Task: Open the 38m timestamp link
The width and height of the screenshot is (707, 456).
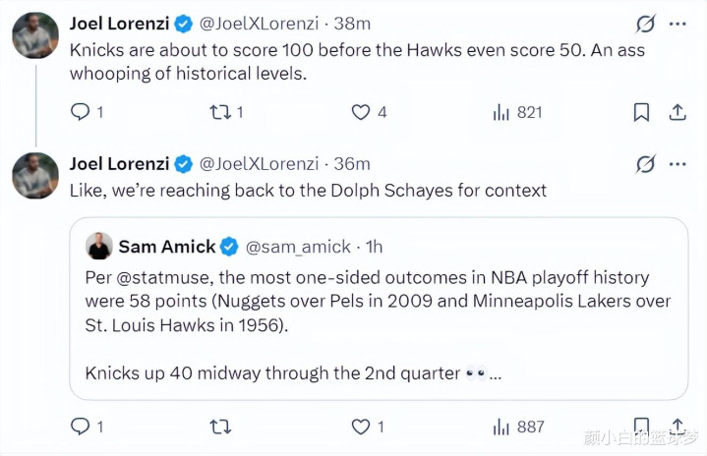Action: pyautogui.click(x=352, y=24)
